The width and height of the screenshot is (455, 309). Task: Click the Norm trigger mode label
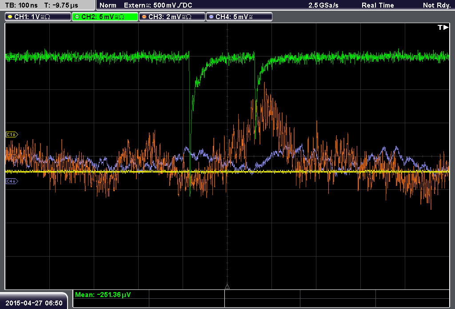tap(108, 5)
